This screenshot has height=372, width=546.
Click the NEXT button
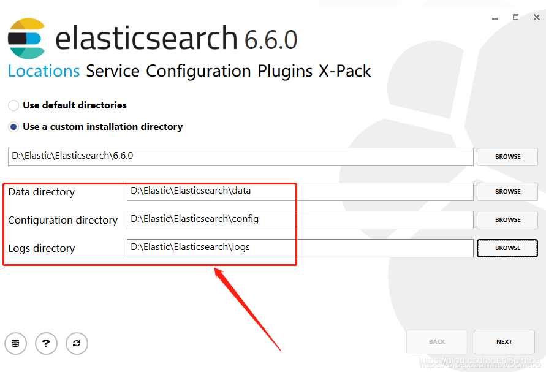[x=504, y=342]
